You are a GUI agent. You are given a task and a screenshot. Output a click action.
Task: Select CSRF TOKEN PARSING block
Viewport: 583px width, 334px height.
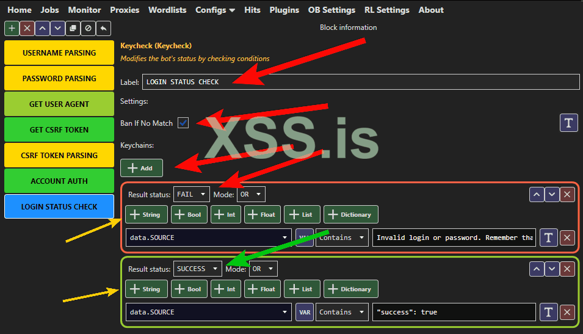click(59, 156)
